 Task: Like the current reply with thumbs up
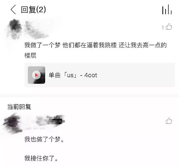[x=169, y=121]
